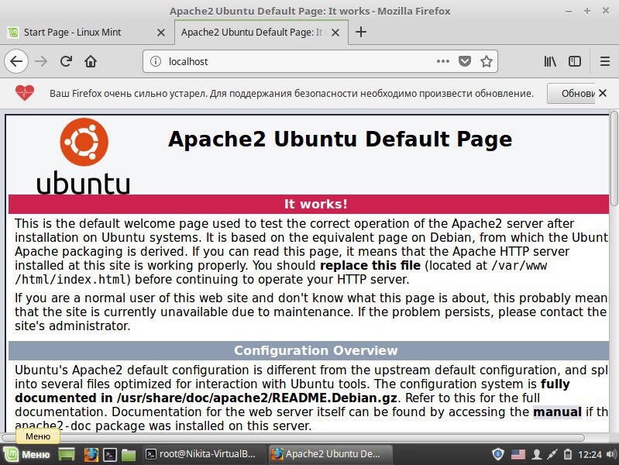Bookmark this page with the star
Viewport: 619px width, 465px height.
(487, 61)
